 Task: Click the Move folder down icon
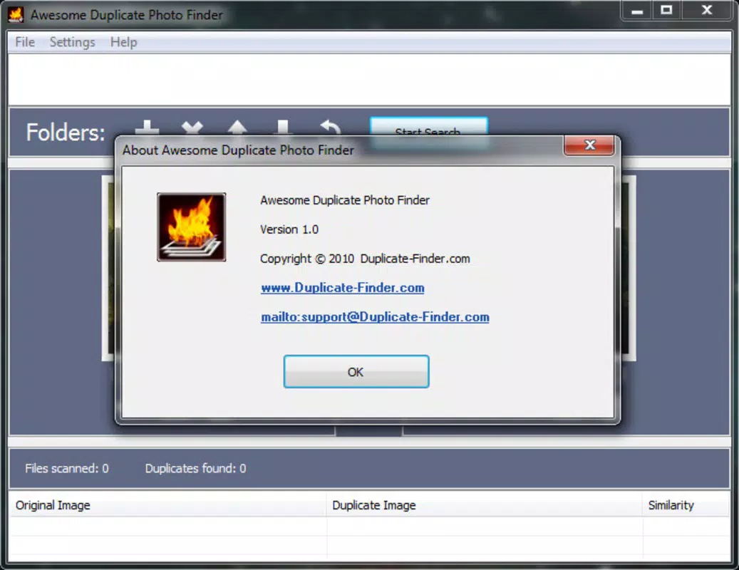[x=283, y=128]
